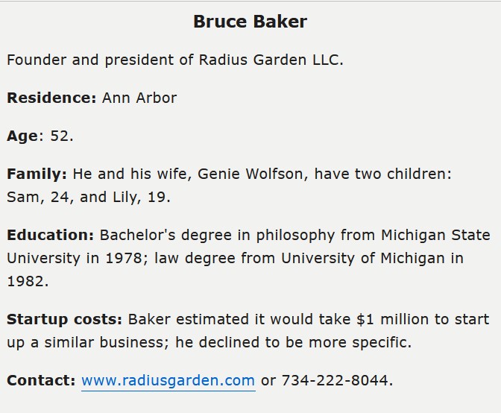Image resolution: width=501 pixels, height=413 pixels.
Task: Click the Bruce Baker heading
Action: 250,22
